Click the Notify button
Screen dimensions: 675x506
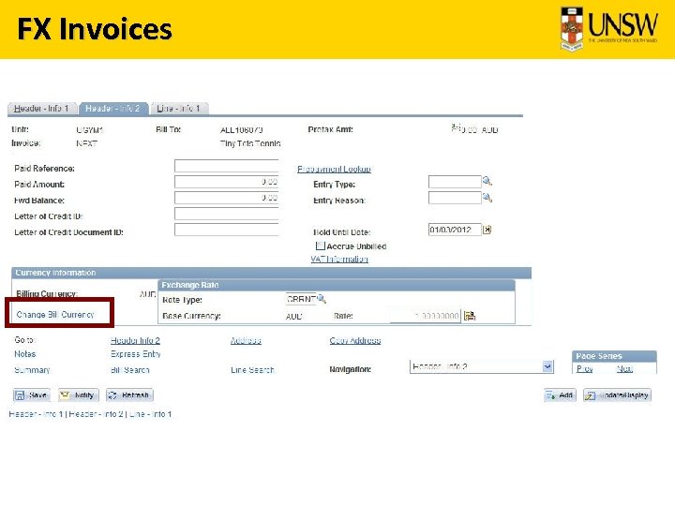[79, 395]
